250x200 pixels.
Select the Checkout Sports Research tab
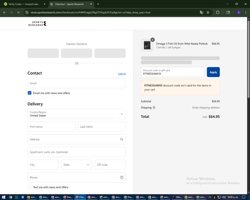point(69,4)
